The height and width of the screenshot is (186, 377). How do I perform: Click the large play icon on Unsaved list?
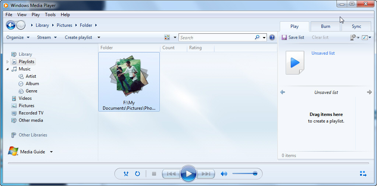(295, 63)
